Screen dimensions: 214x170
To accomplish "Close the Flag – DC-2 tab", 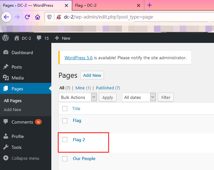I will (139, 5).
